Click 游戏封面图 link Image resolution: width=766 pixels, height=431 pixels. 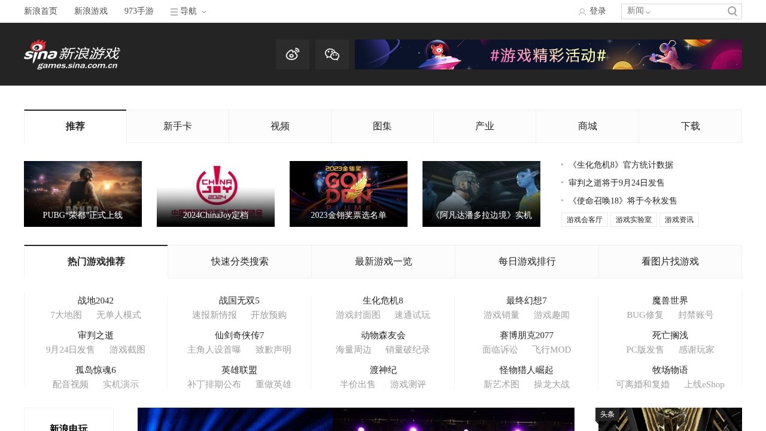[x=358, y=315]
